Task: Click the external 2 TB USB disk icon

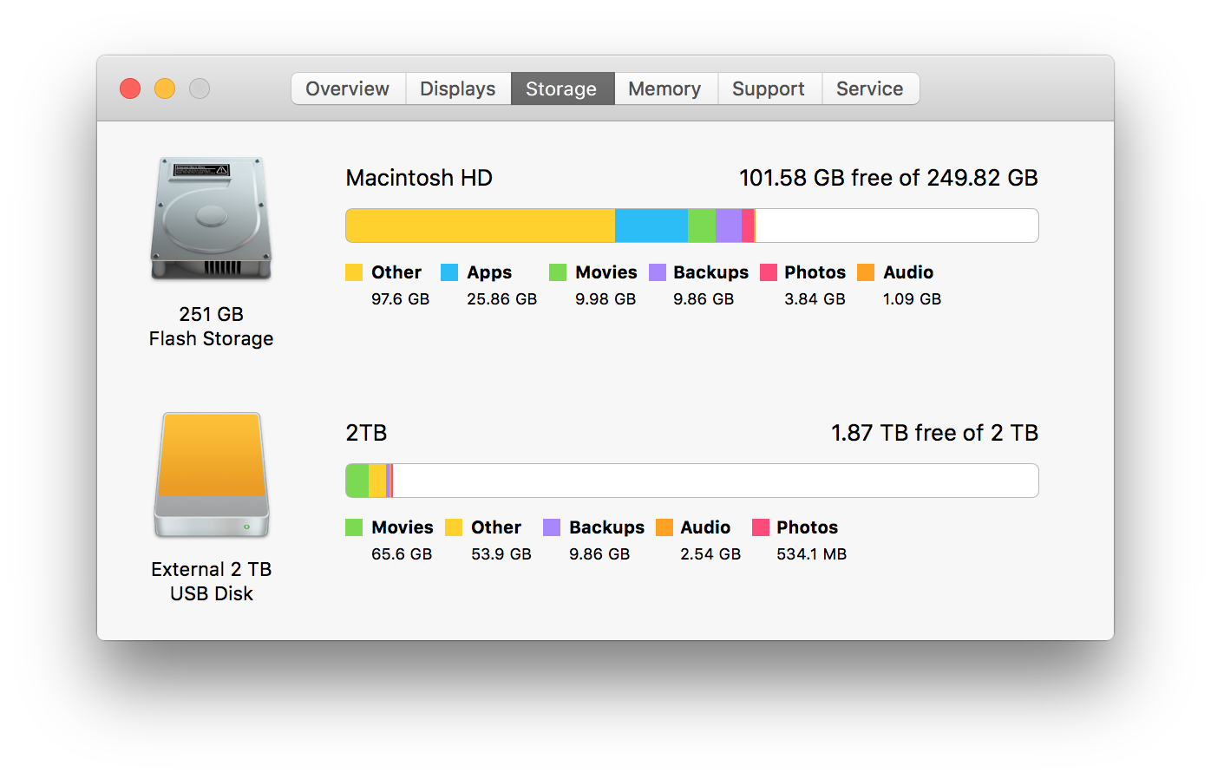Action: [x=212, y=475]
